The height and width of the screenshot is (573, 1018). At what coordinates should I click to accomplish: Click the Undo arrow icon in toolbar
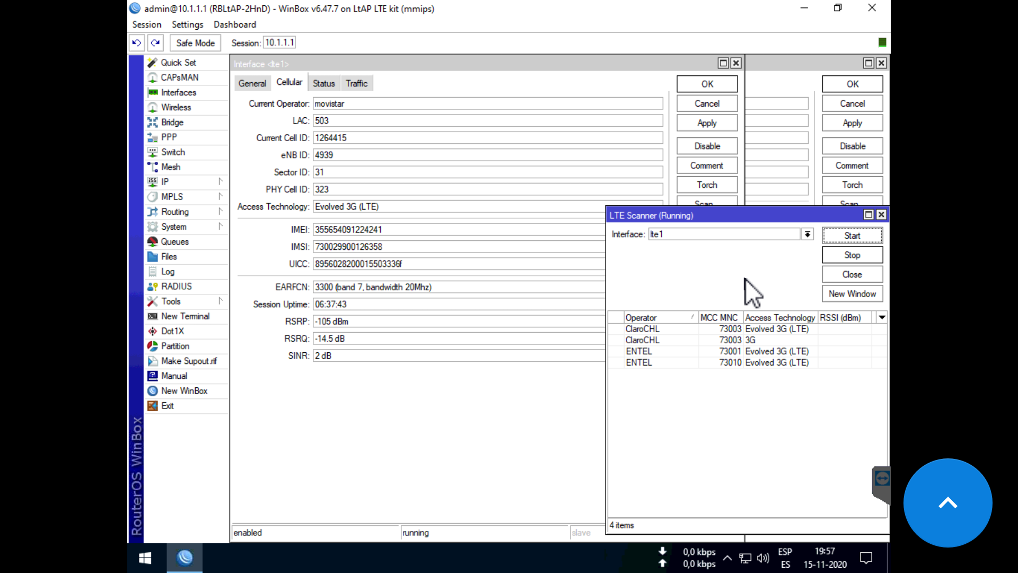[x=137, y=43]
